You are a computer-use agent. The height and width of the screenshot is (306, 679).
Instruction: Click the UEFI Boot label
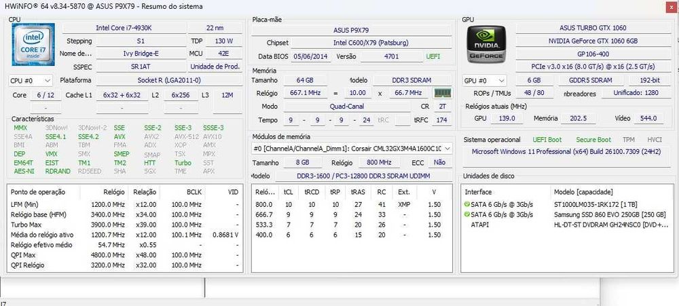tap(547, 140)
